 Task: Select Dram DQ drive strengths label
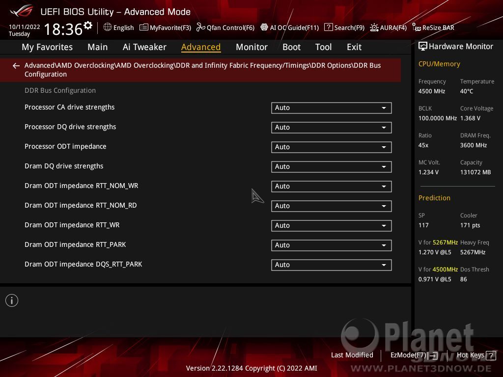64,166
